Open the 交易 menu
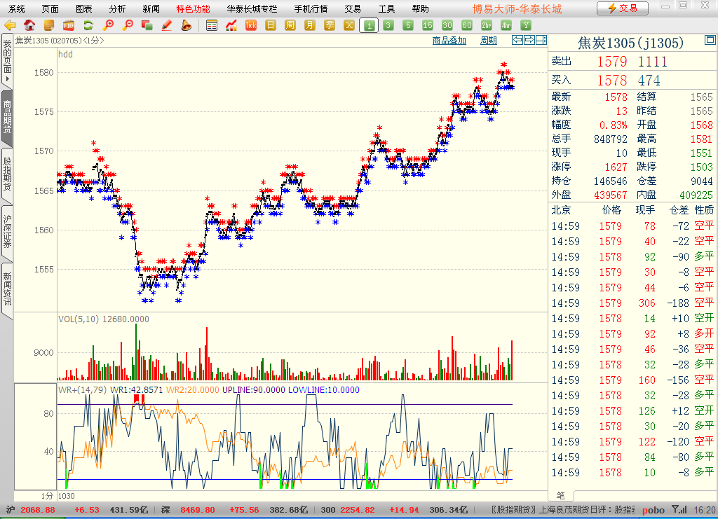The image size is (718, 519). [x=353, y=8]
